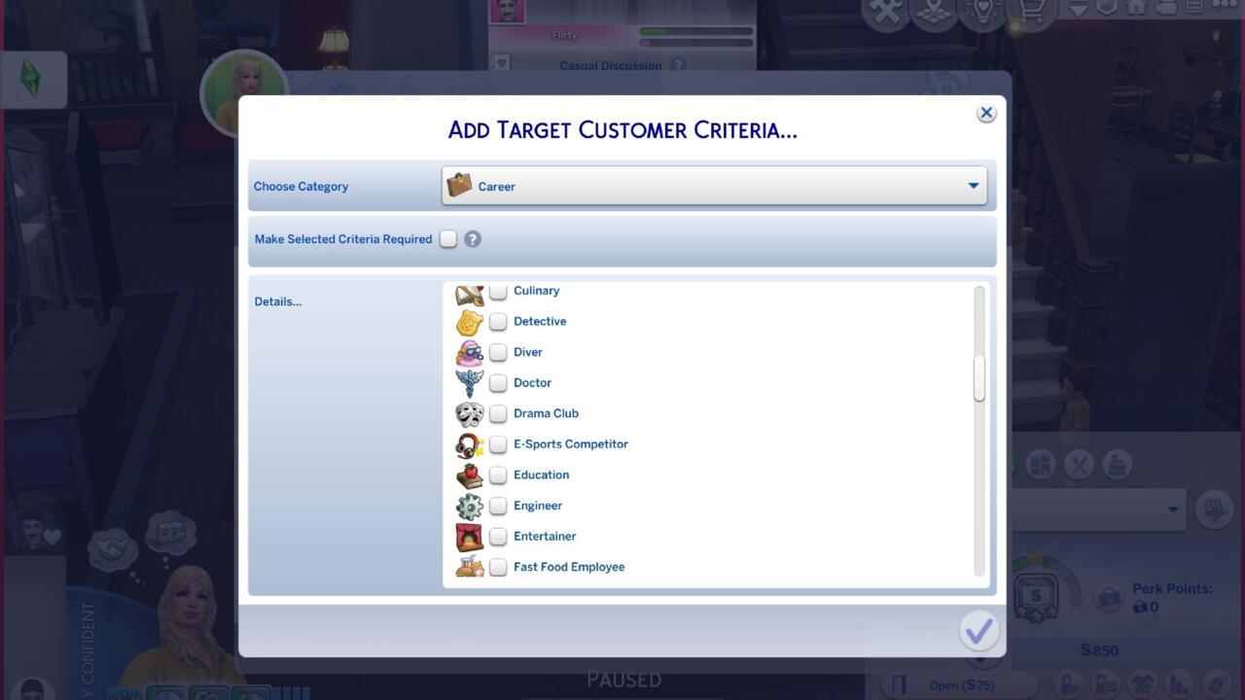Expand the dropdown above the store icon
Image resolution: width=1245 pixels, height=700 pixels.
[1099, 508]
